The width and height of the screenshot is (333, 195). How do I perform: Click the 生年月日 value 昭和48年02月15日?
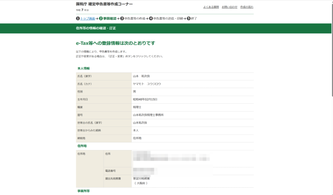[145, 99]
